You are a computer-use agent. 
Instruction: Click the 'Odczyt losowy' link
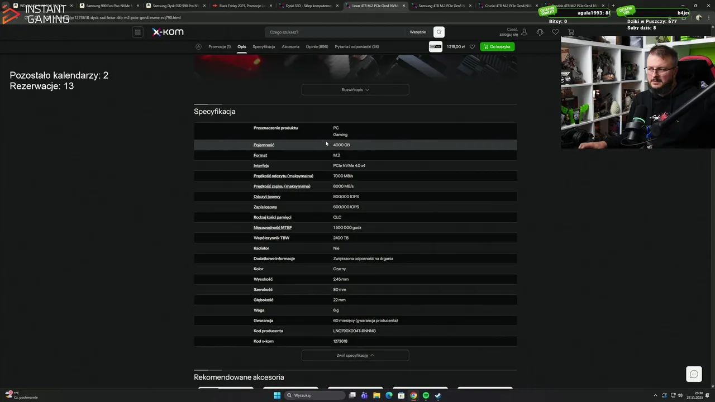click(x=267, y=197)
